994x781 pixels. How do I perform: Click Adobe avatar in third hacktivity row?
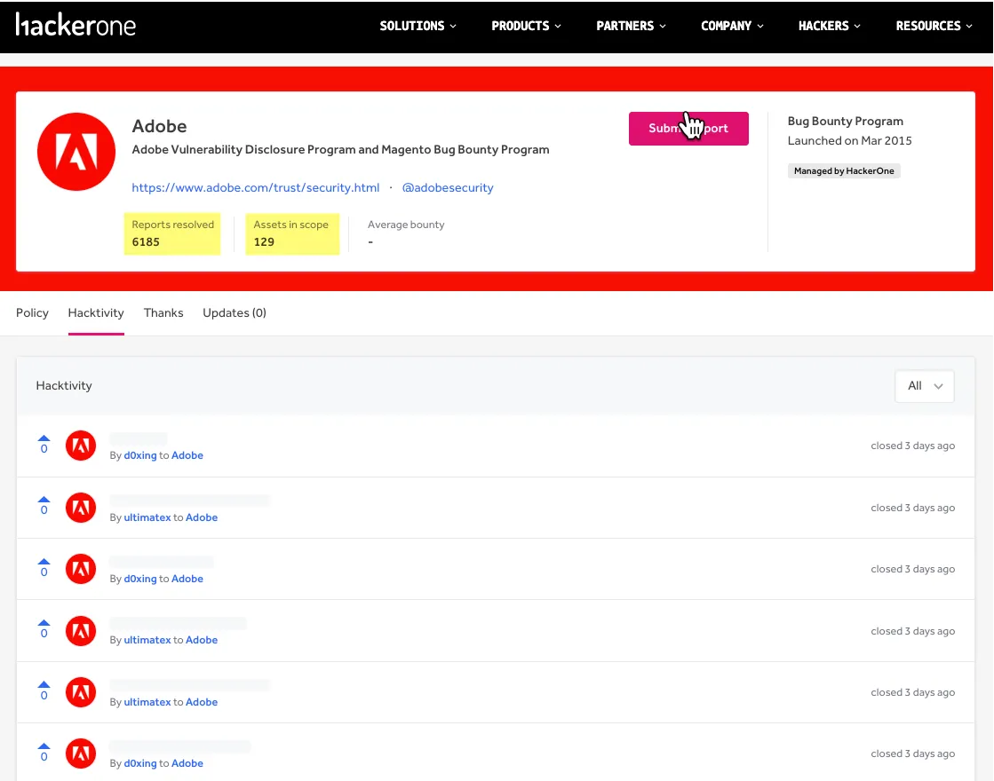[81, 569]
